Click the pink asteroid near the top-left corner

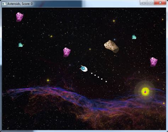19,17
